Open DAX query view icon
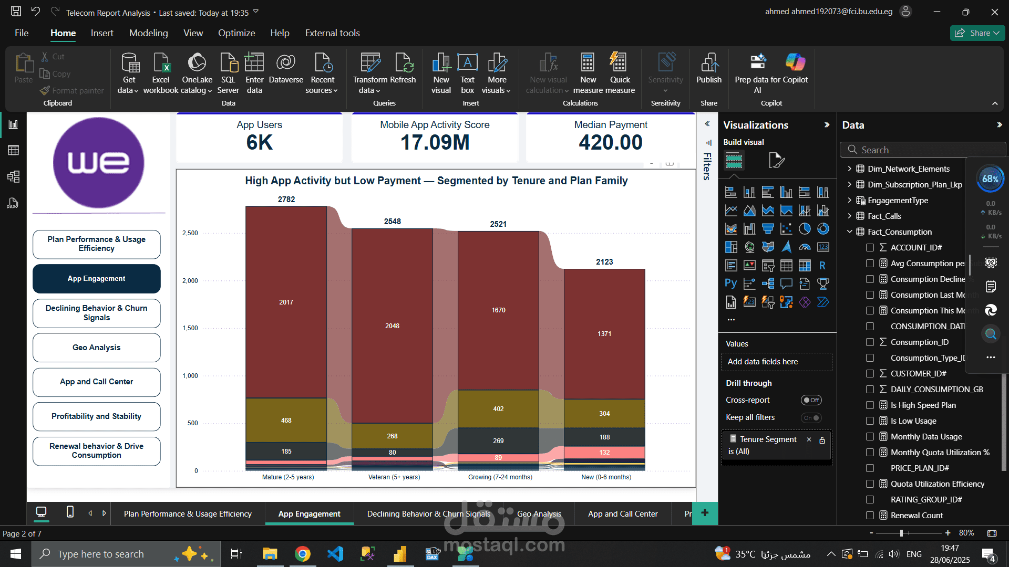 click(x=13, y=203)
